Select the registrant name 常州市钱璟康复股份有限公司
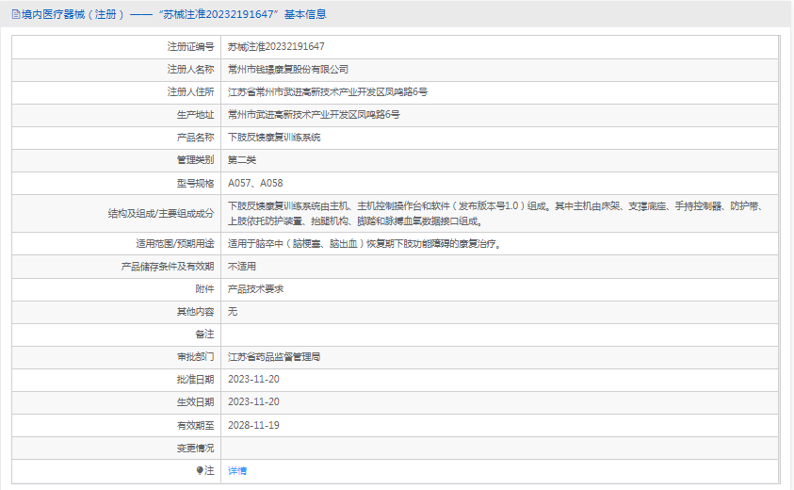This screenshot has height=490, width=794. tap(287, 70)
